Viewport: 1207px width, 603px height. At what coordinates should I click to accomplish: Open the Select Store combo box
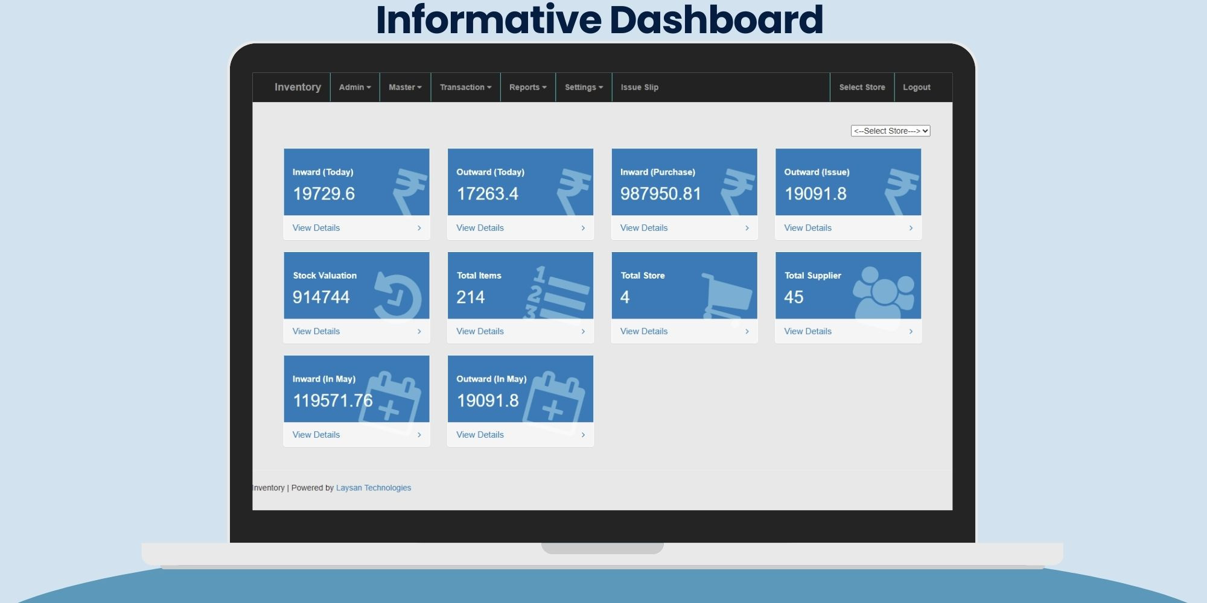890,131
